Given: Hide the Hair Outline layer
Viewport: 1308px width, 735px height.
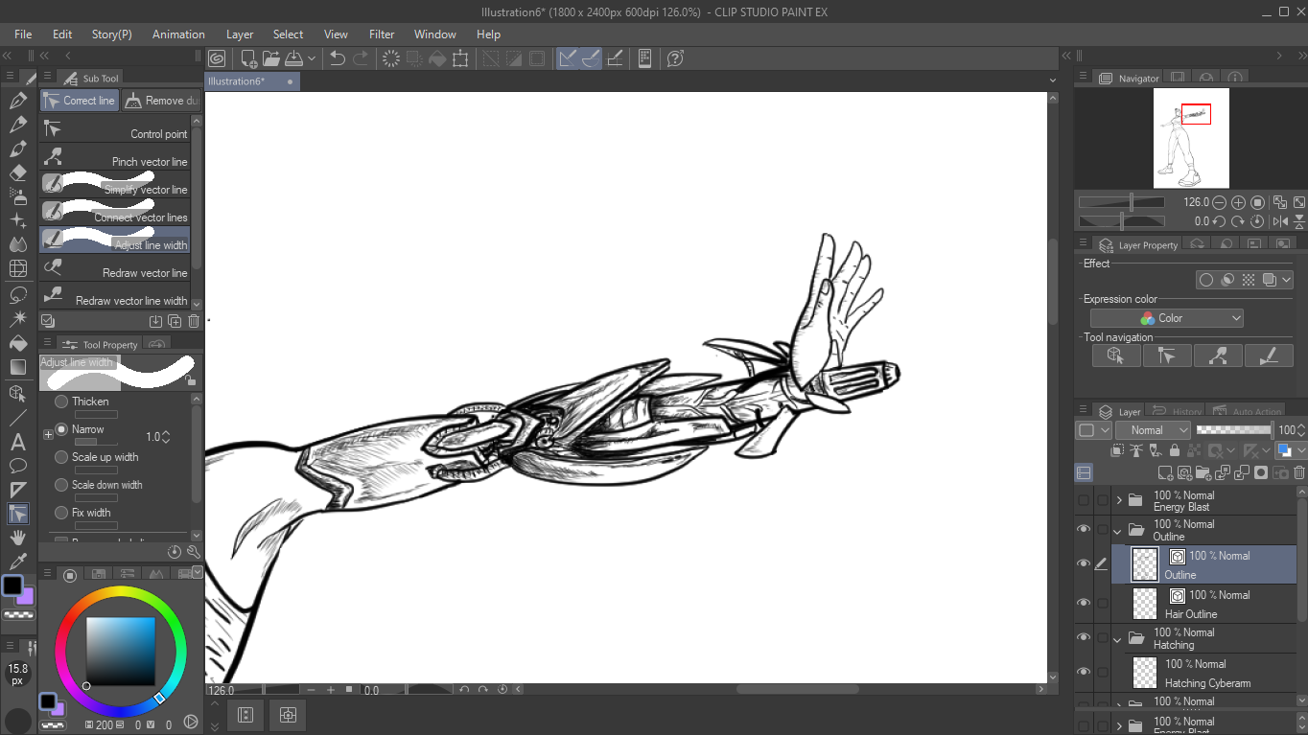Looking at the screenshot, I should click(x=1084, y=603).
